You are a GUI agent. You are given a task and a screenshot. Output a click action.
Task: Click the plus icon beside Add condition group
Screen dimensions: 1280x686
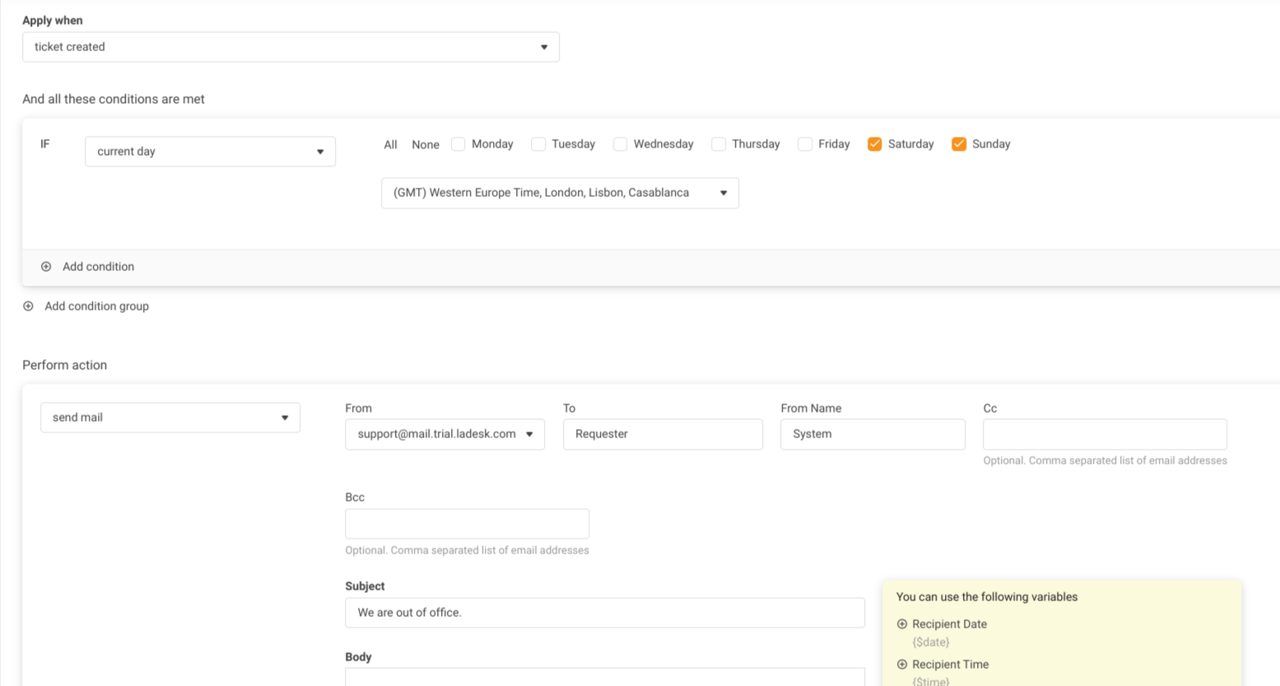28,306
